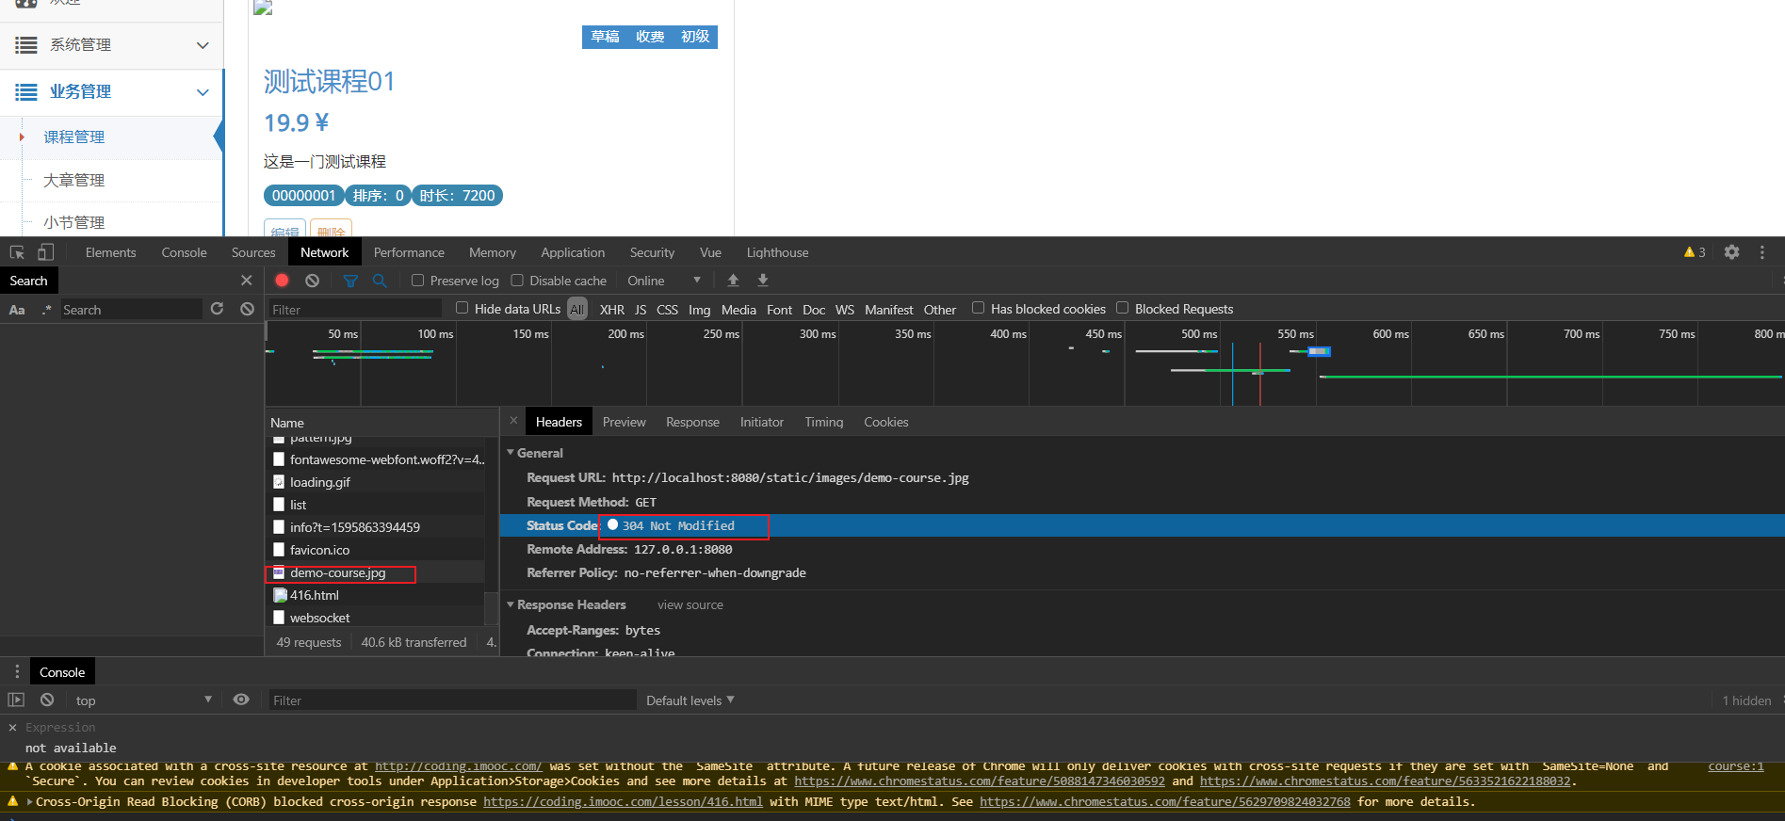Select the JS request type filter

pos(641,310)
